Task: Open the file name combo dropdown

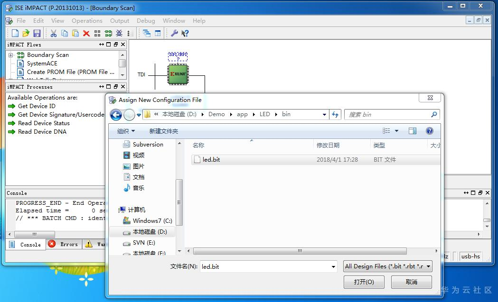Action: 333,266
